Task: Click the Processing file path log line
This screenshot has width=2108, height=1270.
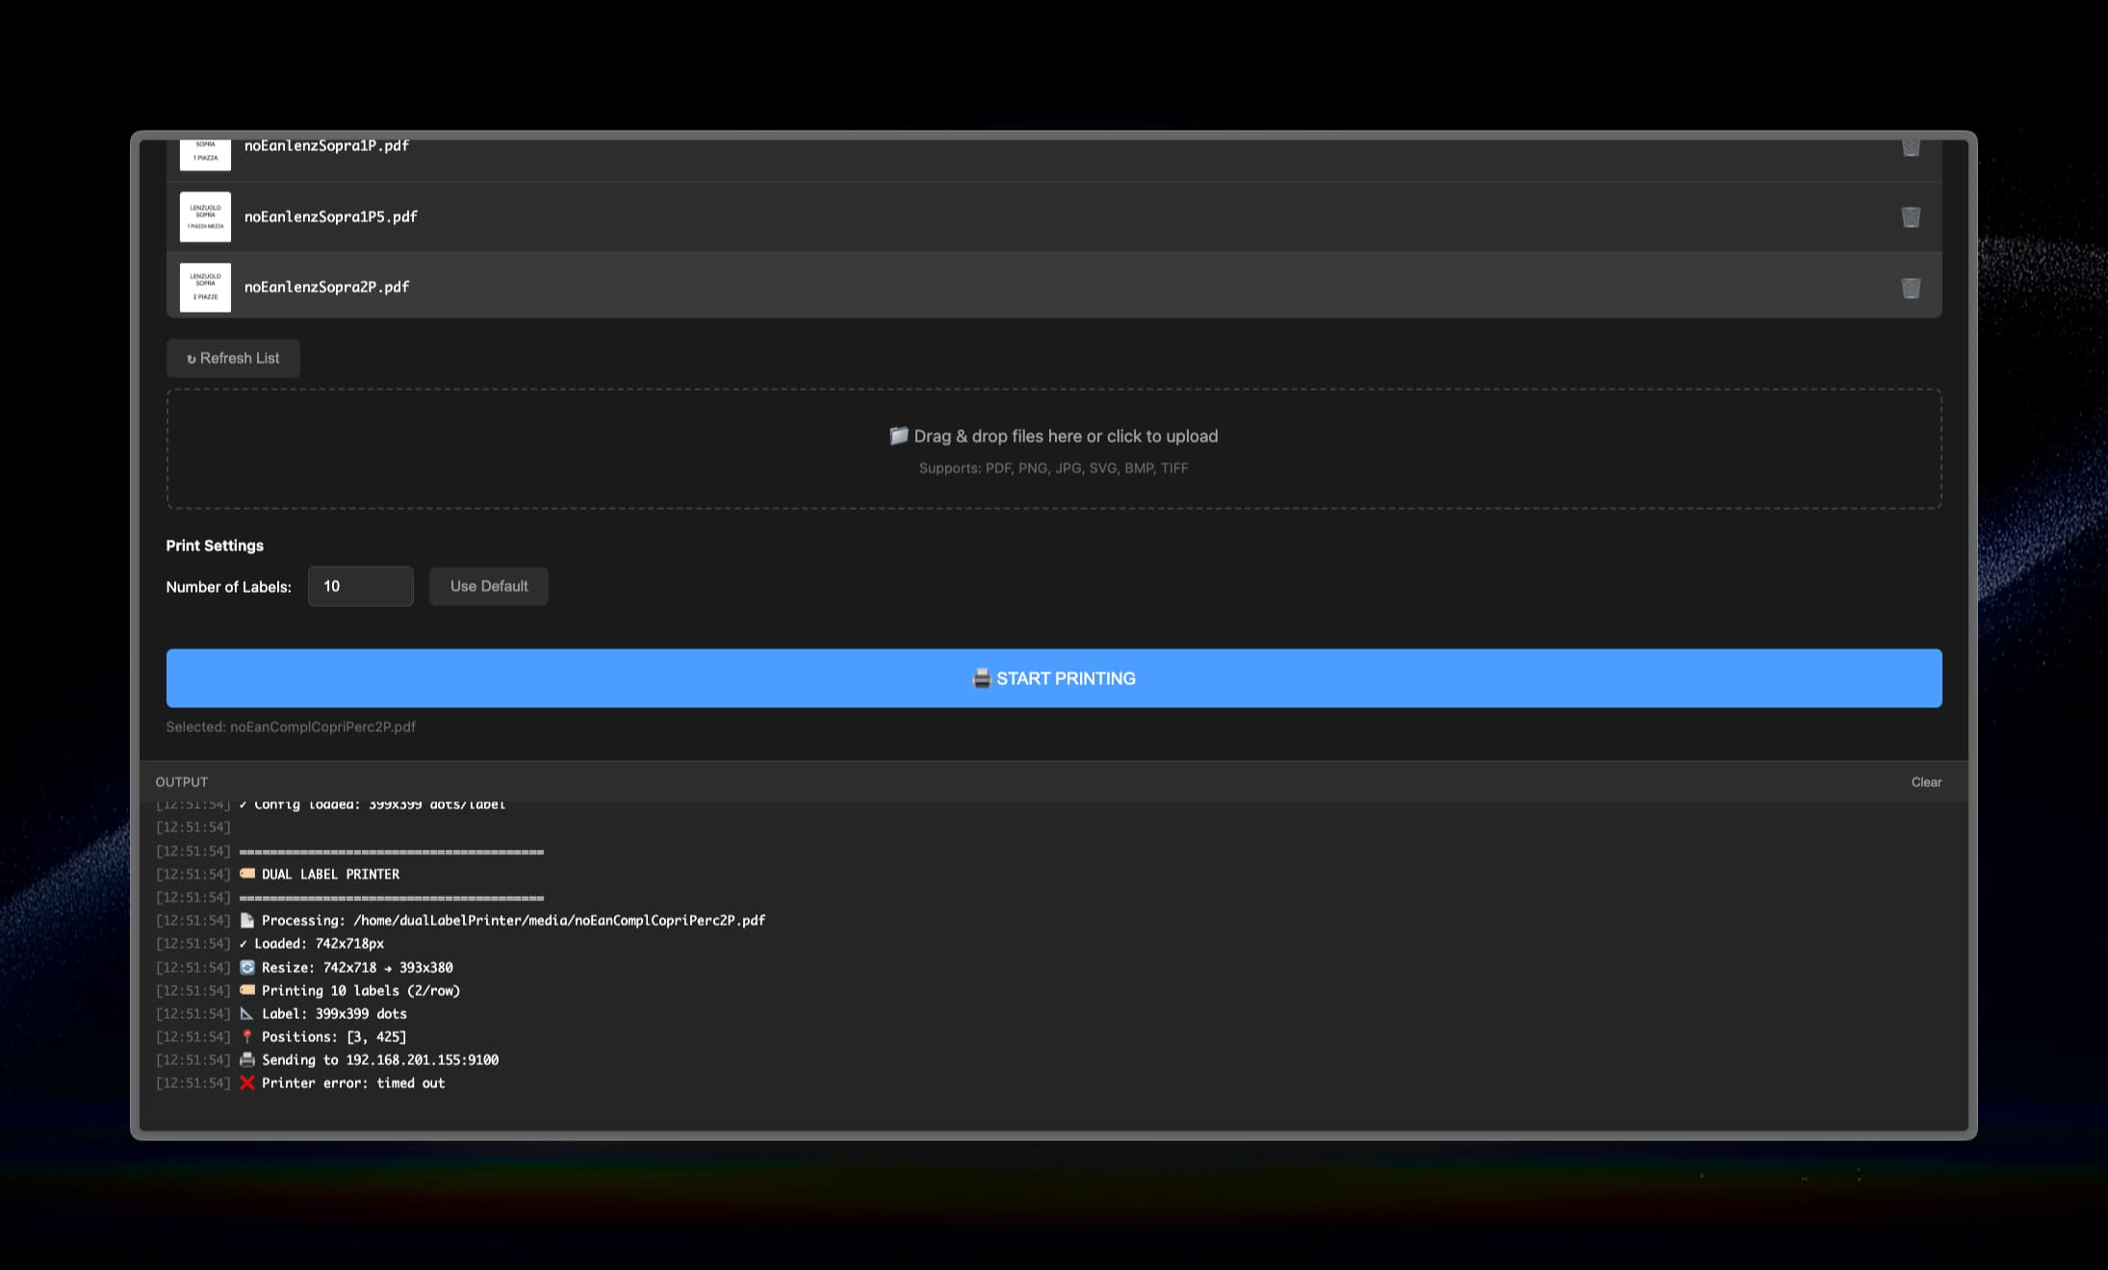Action: click(x=460, y=921)
